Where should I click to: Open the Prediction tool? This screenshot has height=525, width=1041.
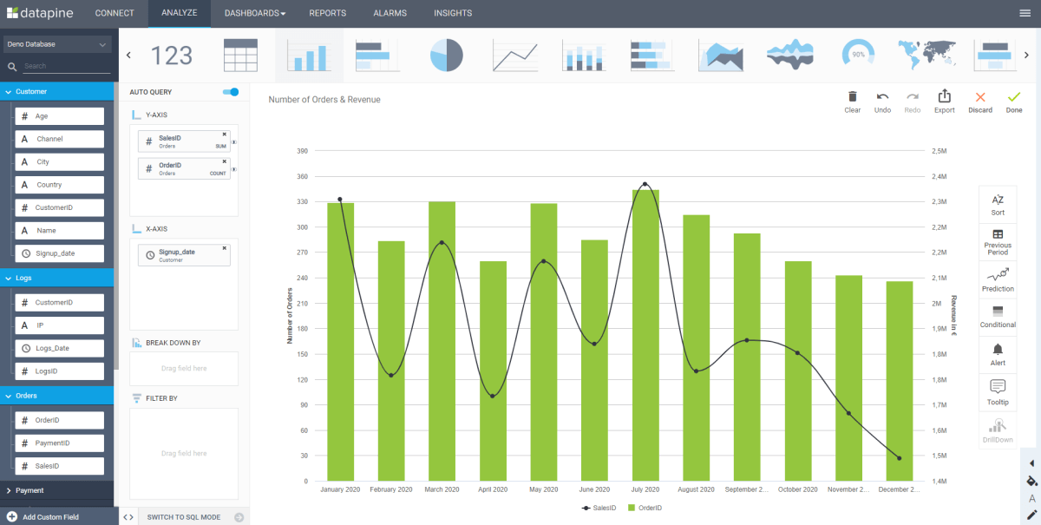[998, 279]
